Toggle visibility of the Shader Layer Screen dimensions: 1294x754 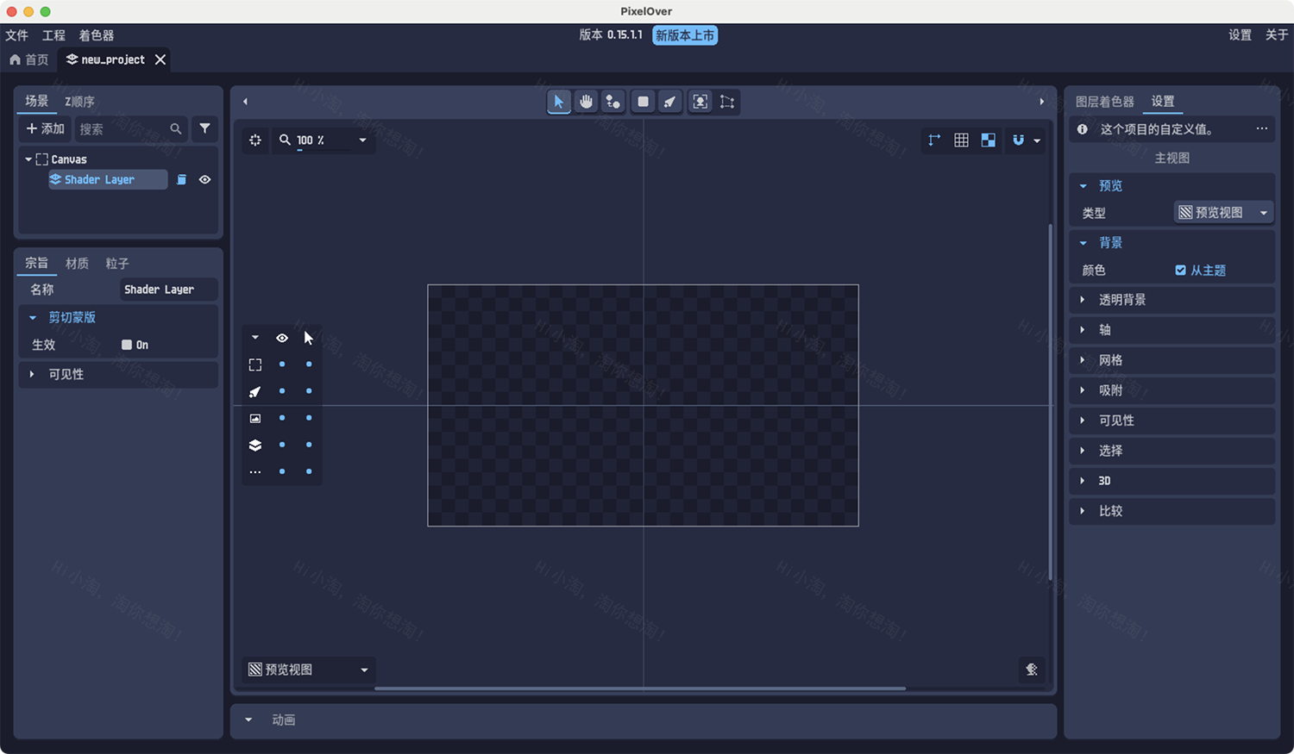pos(204,179)
